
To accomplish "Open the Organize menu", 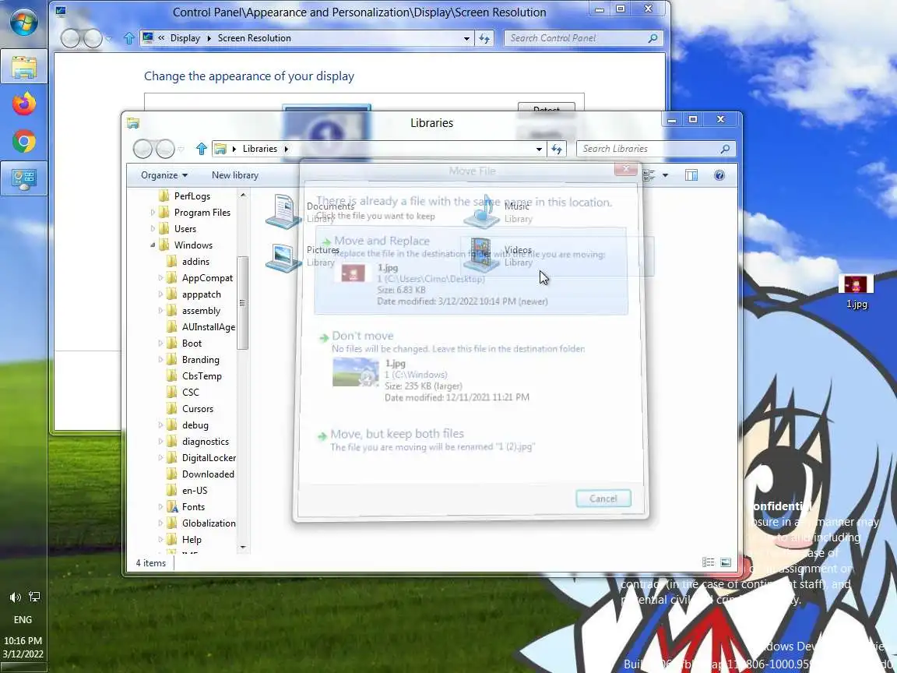I will [164, 175].
